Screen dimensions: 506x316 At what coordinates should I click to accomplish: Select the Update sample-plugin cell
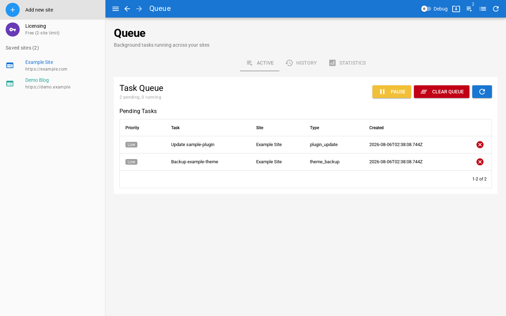coord(193,145)
